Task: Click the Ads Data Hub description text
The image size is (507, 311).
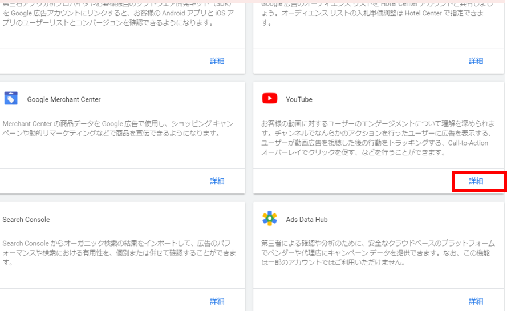Action: tap(378, 253)
